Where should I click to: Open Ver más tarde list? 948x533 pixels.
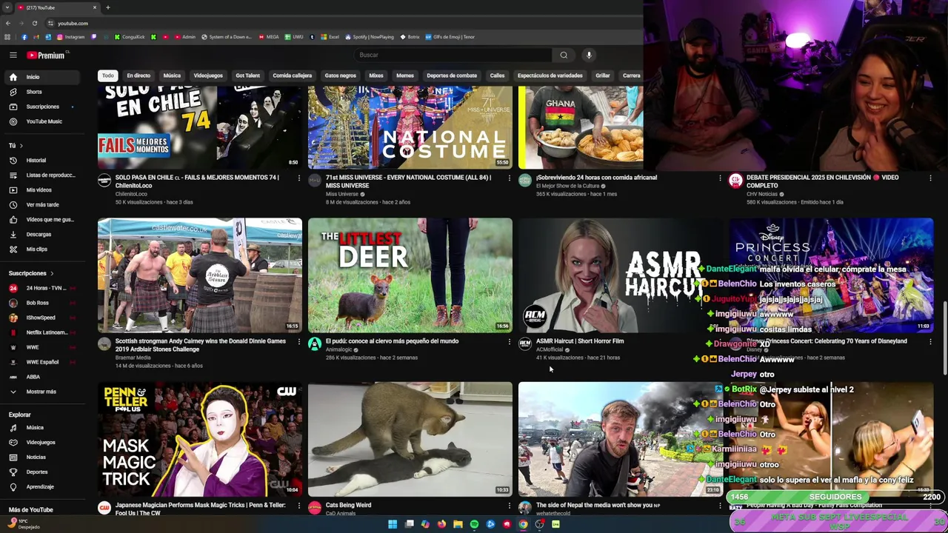pos(42,204)
